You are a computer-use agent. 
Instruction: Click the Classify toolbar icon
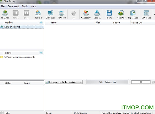(86, 14)
